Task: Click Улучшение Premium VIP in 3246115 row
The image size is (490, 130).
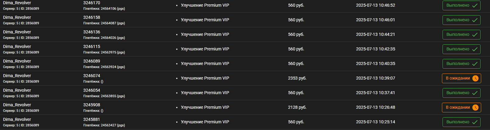Action: [x=205, y=49]
